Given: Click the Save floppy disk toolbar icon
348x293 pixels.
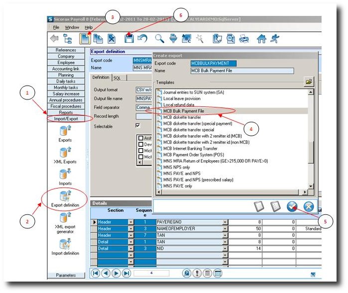Looking at the screenshot, I should [x=129, y=38].
